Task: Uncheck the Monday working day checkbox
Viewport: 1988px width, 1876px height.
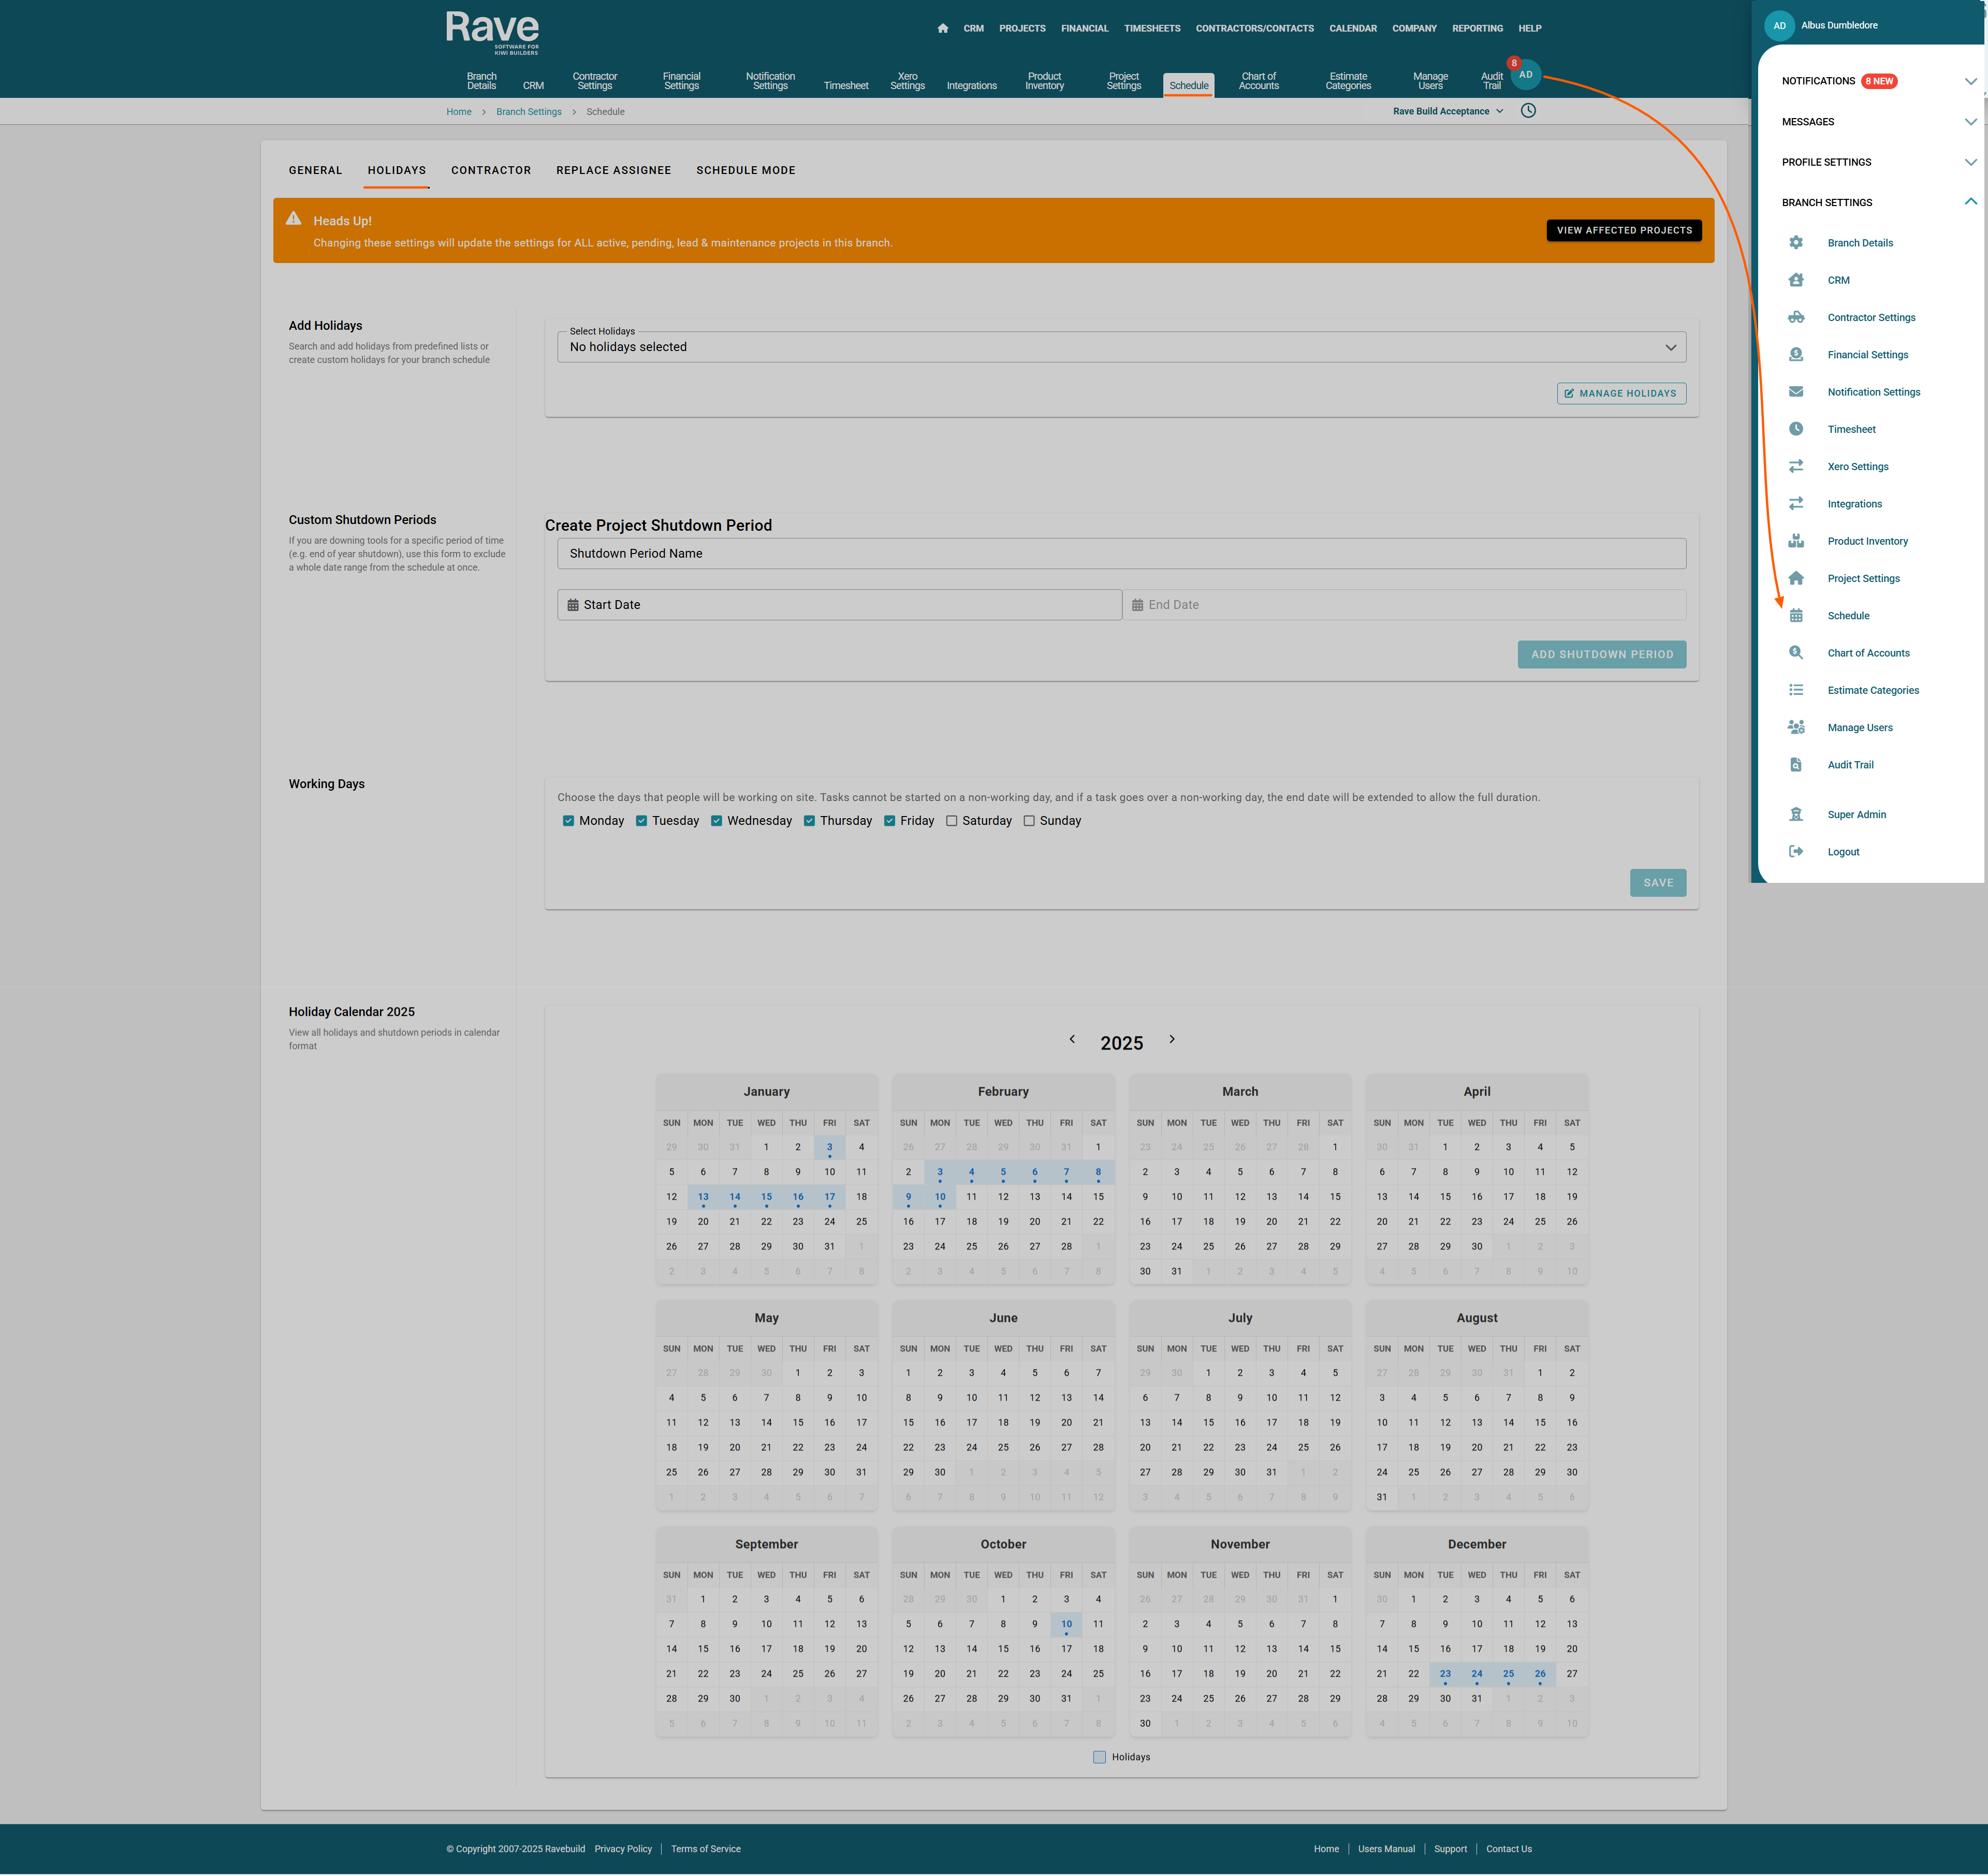Action: click(568, 821)
